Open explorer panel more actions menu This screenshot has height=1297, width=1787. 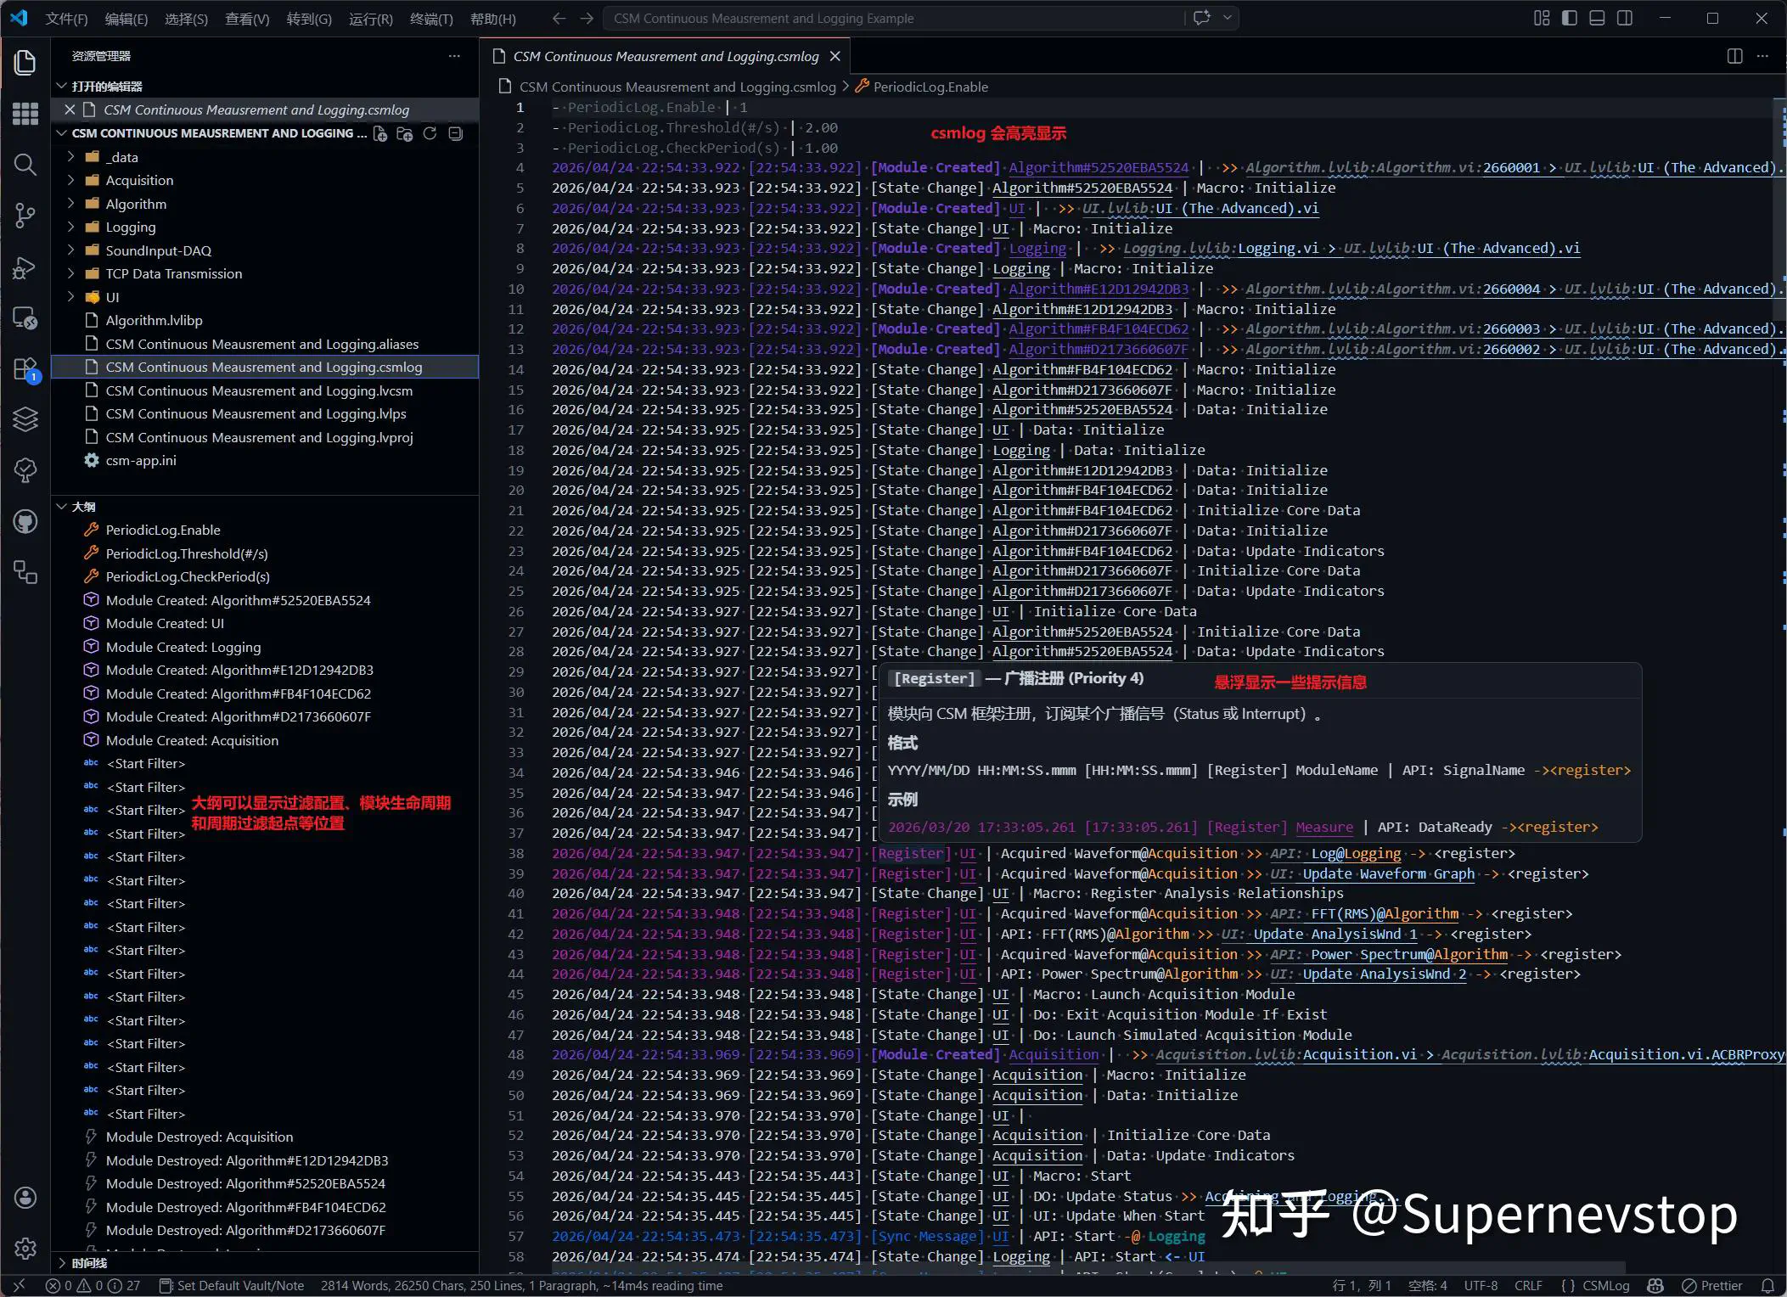(454, 56)
